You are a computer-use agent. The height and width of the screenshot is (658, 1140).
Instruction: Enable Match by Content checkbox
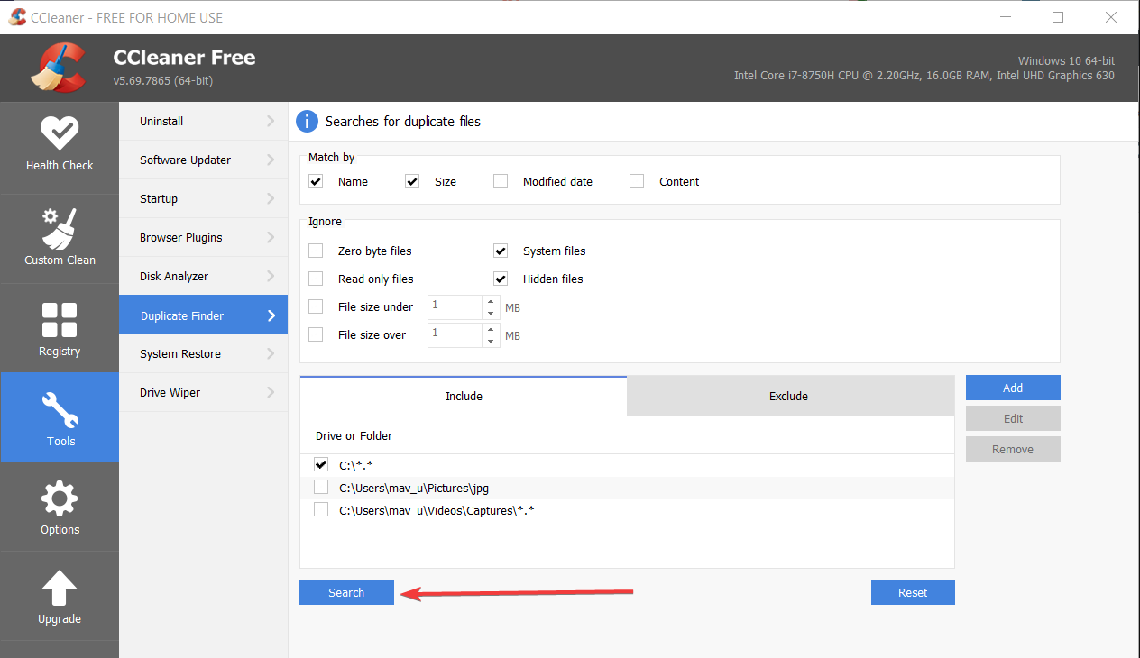point(637,181)
